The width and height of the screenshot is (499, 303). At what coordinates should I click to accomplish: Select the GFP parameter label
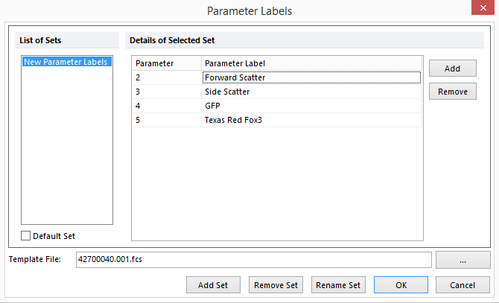pyautogui.click(x=311, y=106)
